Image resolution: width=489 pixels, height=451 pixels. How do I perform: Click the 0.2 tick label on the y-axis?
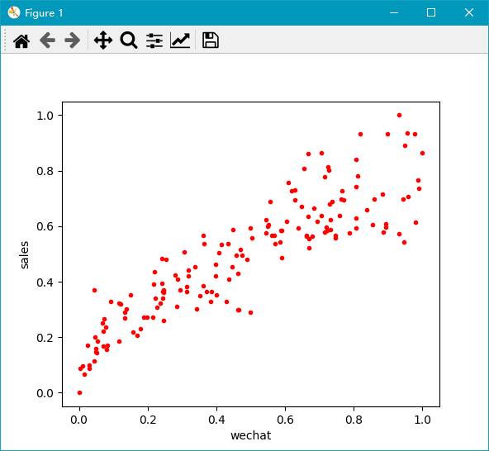[x=45, y=338]
